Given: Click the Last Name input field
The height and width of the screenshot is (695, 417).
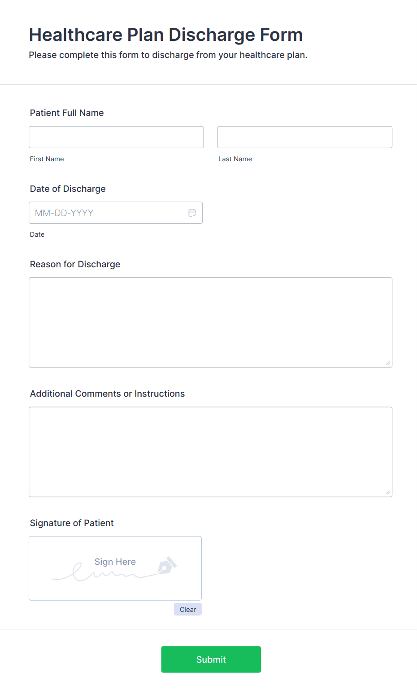Looking at the screenshot, I should 304,137.
